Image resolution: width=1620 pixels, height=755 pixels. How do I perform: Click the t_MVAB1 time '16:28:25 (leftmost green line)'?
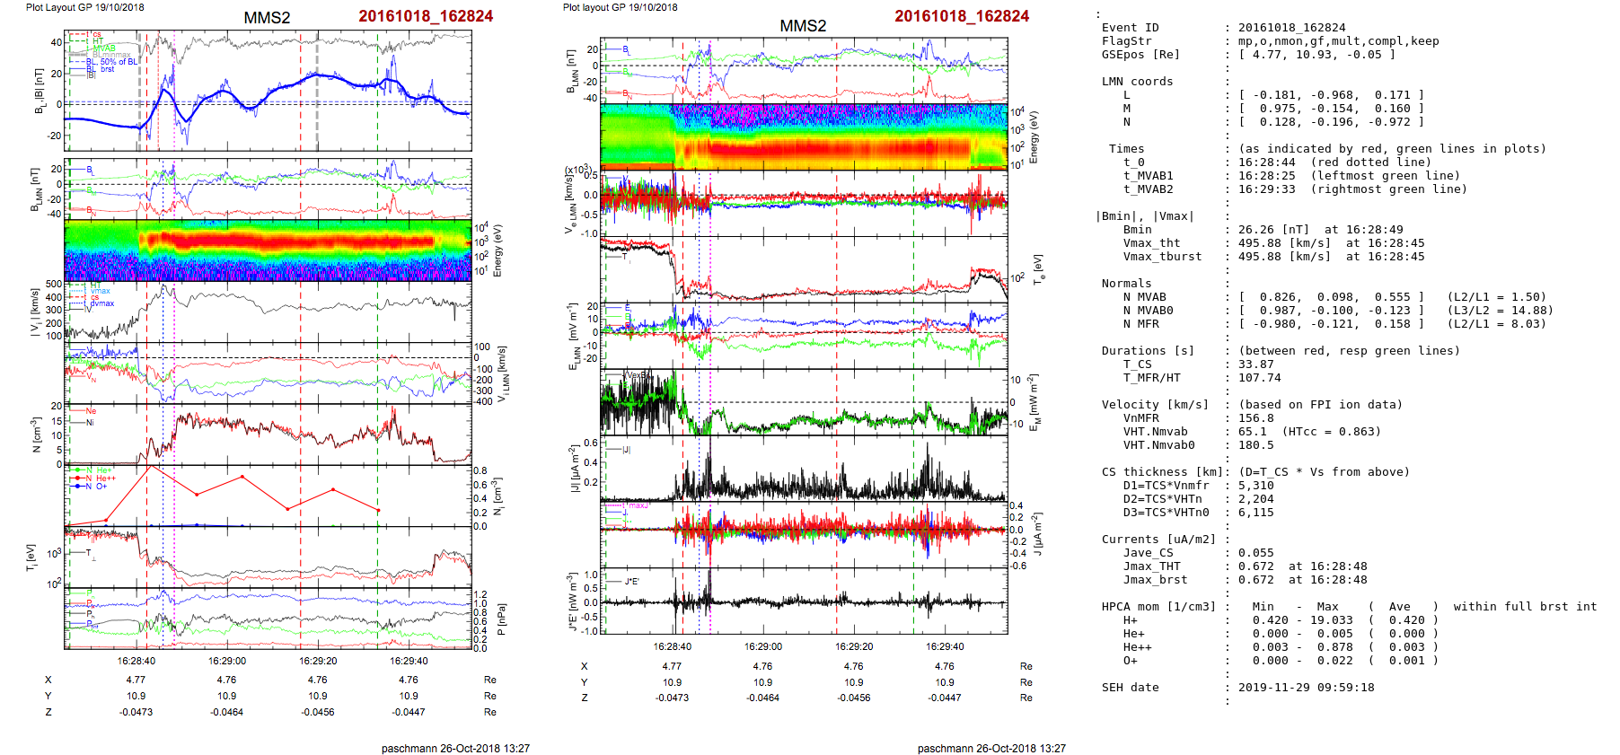pyautogui.click(x=1349, y=176)
